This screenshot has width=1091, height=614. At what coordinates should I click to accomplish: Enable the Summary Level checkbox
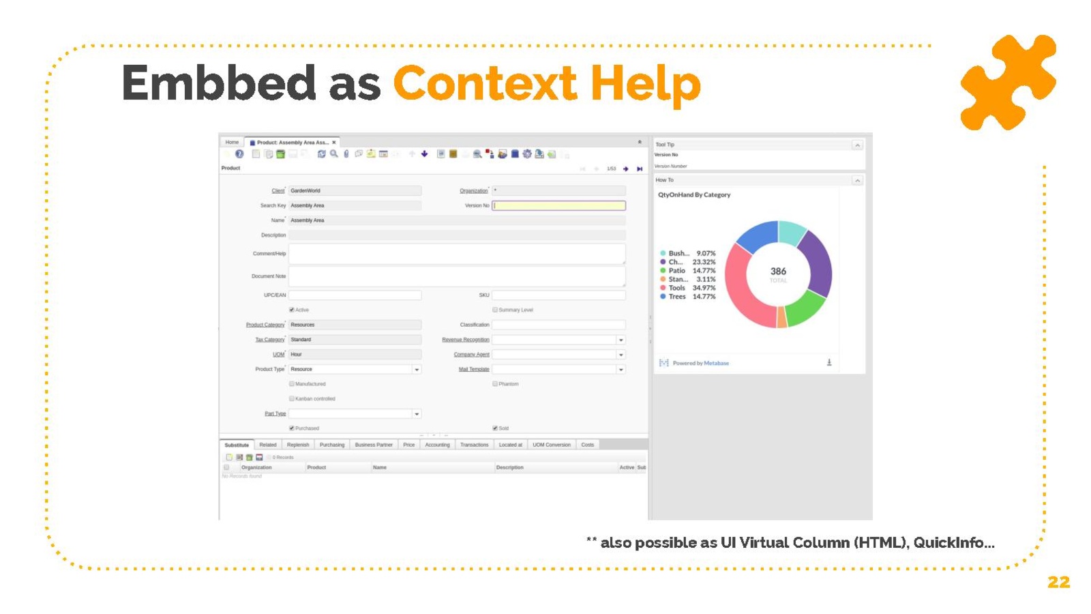coord(495,310)
